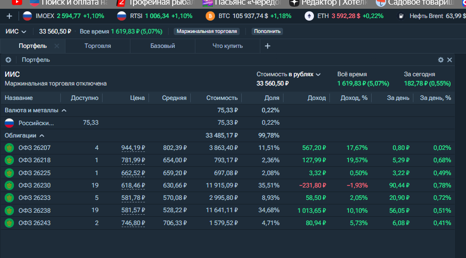The width and height of the screenshot is (466, 258).
Task: Click the Пополнить button
Action: 267,31
